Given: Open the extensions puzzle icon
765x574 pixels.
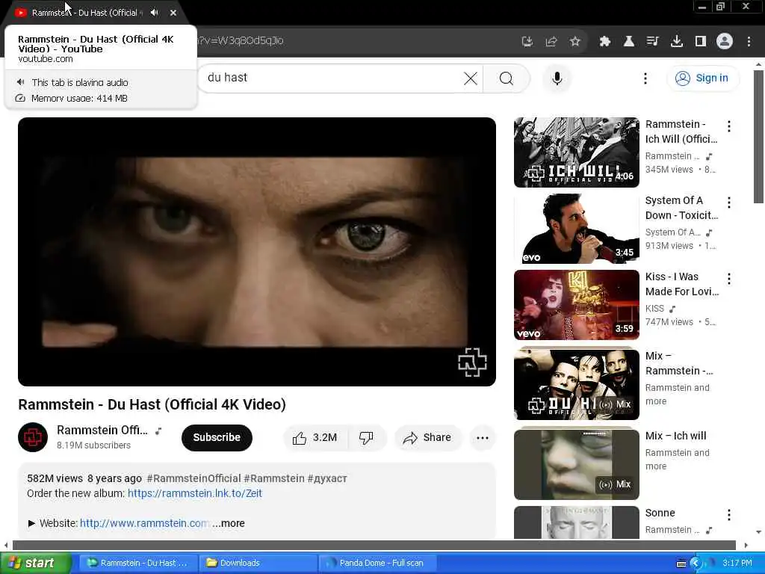Looking at the screenshot, I should click(605, 42).
